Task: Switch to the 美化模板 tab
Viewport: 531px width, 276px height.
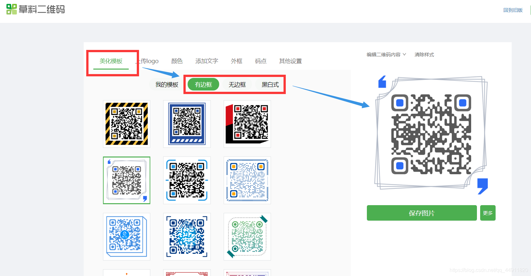Action: tap(111, 61)
